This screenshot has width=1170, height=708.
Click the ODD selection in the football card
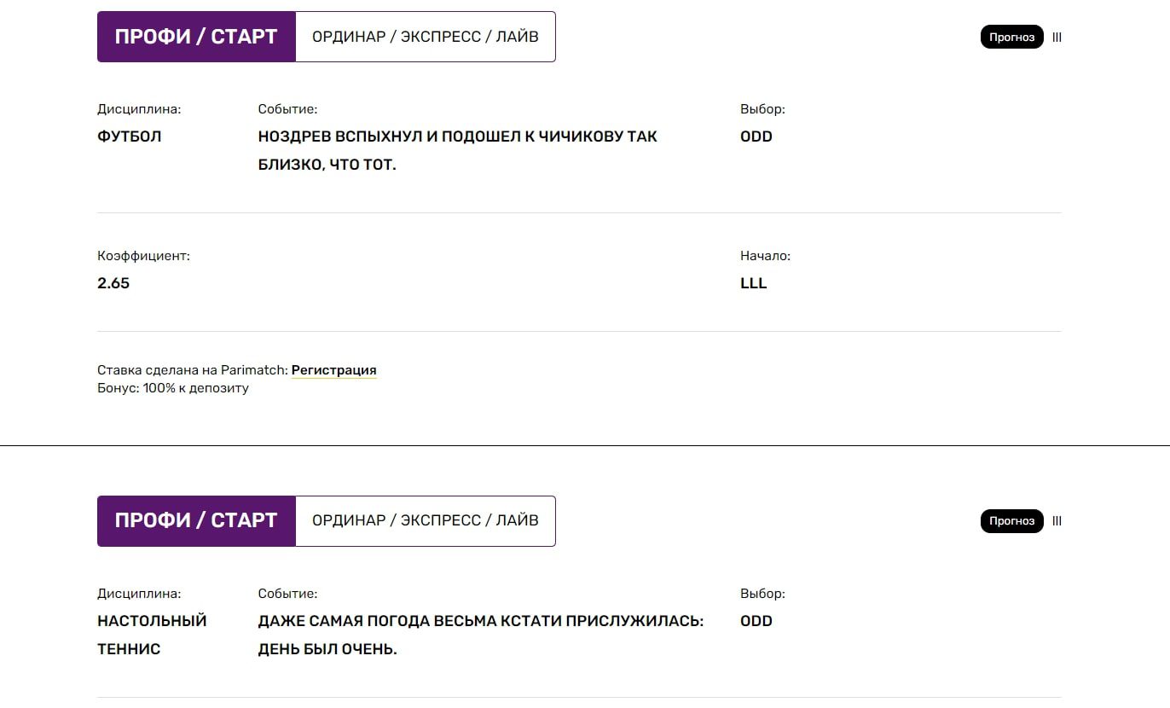[756, 136]
